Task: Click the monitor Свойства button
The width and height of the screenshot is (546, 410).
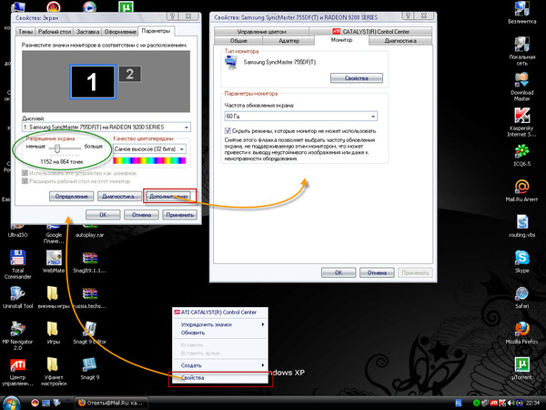Action: tap(357, 78)
